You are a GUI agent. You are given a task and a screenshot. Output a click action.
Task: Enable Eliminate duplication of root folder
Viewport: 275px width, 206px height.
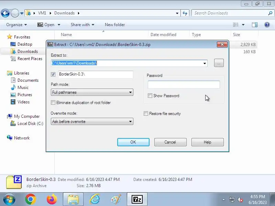(x=53, y=102)
